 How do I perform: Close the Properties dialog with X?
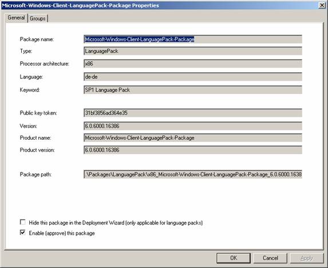(322, 5)
